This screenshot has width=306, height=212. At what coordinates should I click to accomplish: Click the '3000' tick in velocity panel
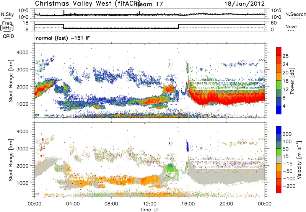click(22, 148)
